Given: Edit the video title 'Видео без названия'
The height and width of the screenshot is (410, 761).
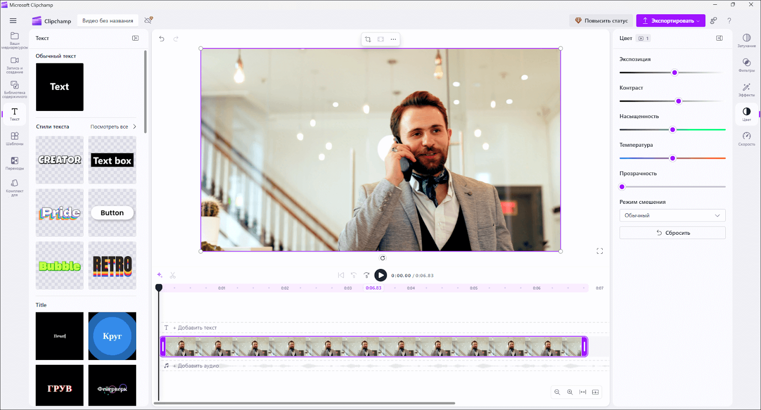Looking at the screenshot, I should tap(107, 20).
